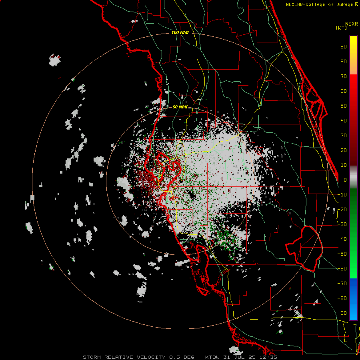Pick the gray zero-velocity color bar segment
Image resolution: width=360 pixels, height=360 pixels.
tap(353, 177)
